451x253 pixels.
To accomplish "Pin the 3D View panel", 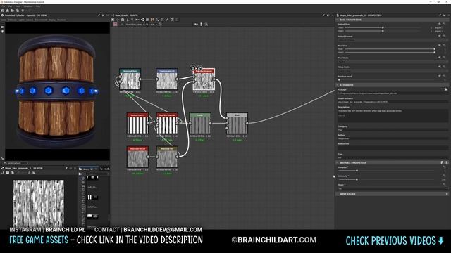I will 99,15.
